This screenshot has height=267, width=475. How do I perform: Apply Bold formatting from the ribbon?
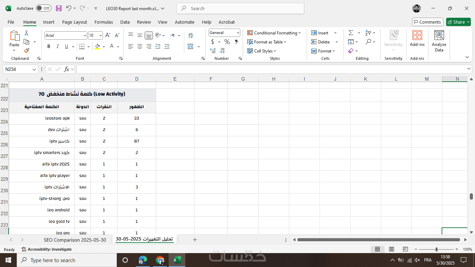click(x=49, y=46)
